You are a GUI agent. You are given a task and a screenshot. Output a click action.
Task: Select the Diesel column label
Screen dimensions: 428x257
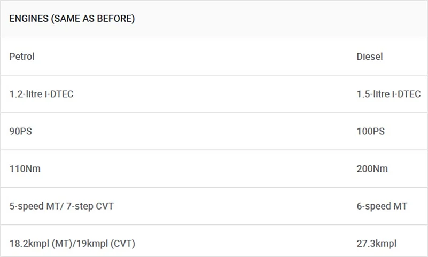pyautogui.click(x=370, y=56)
